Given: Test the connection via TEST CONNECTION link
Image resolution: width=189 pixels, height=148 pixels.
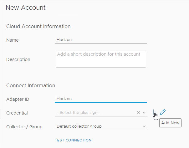Looking at the screenshot, I should 73,140.
